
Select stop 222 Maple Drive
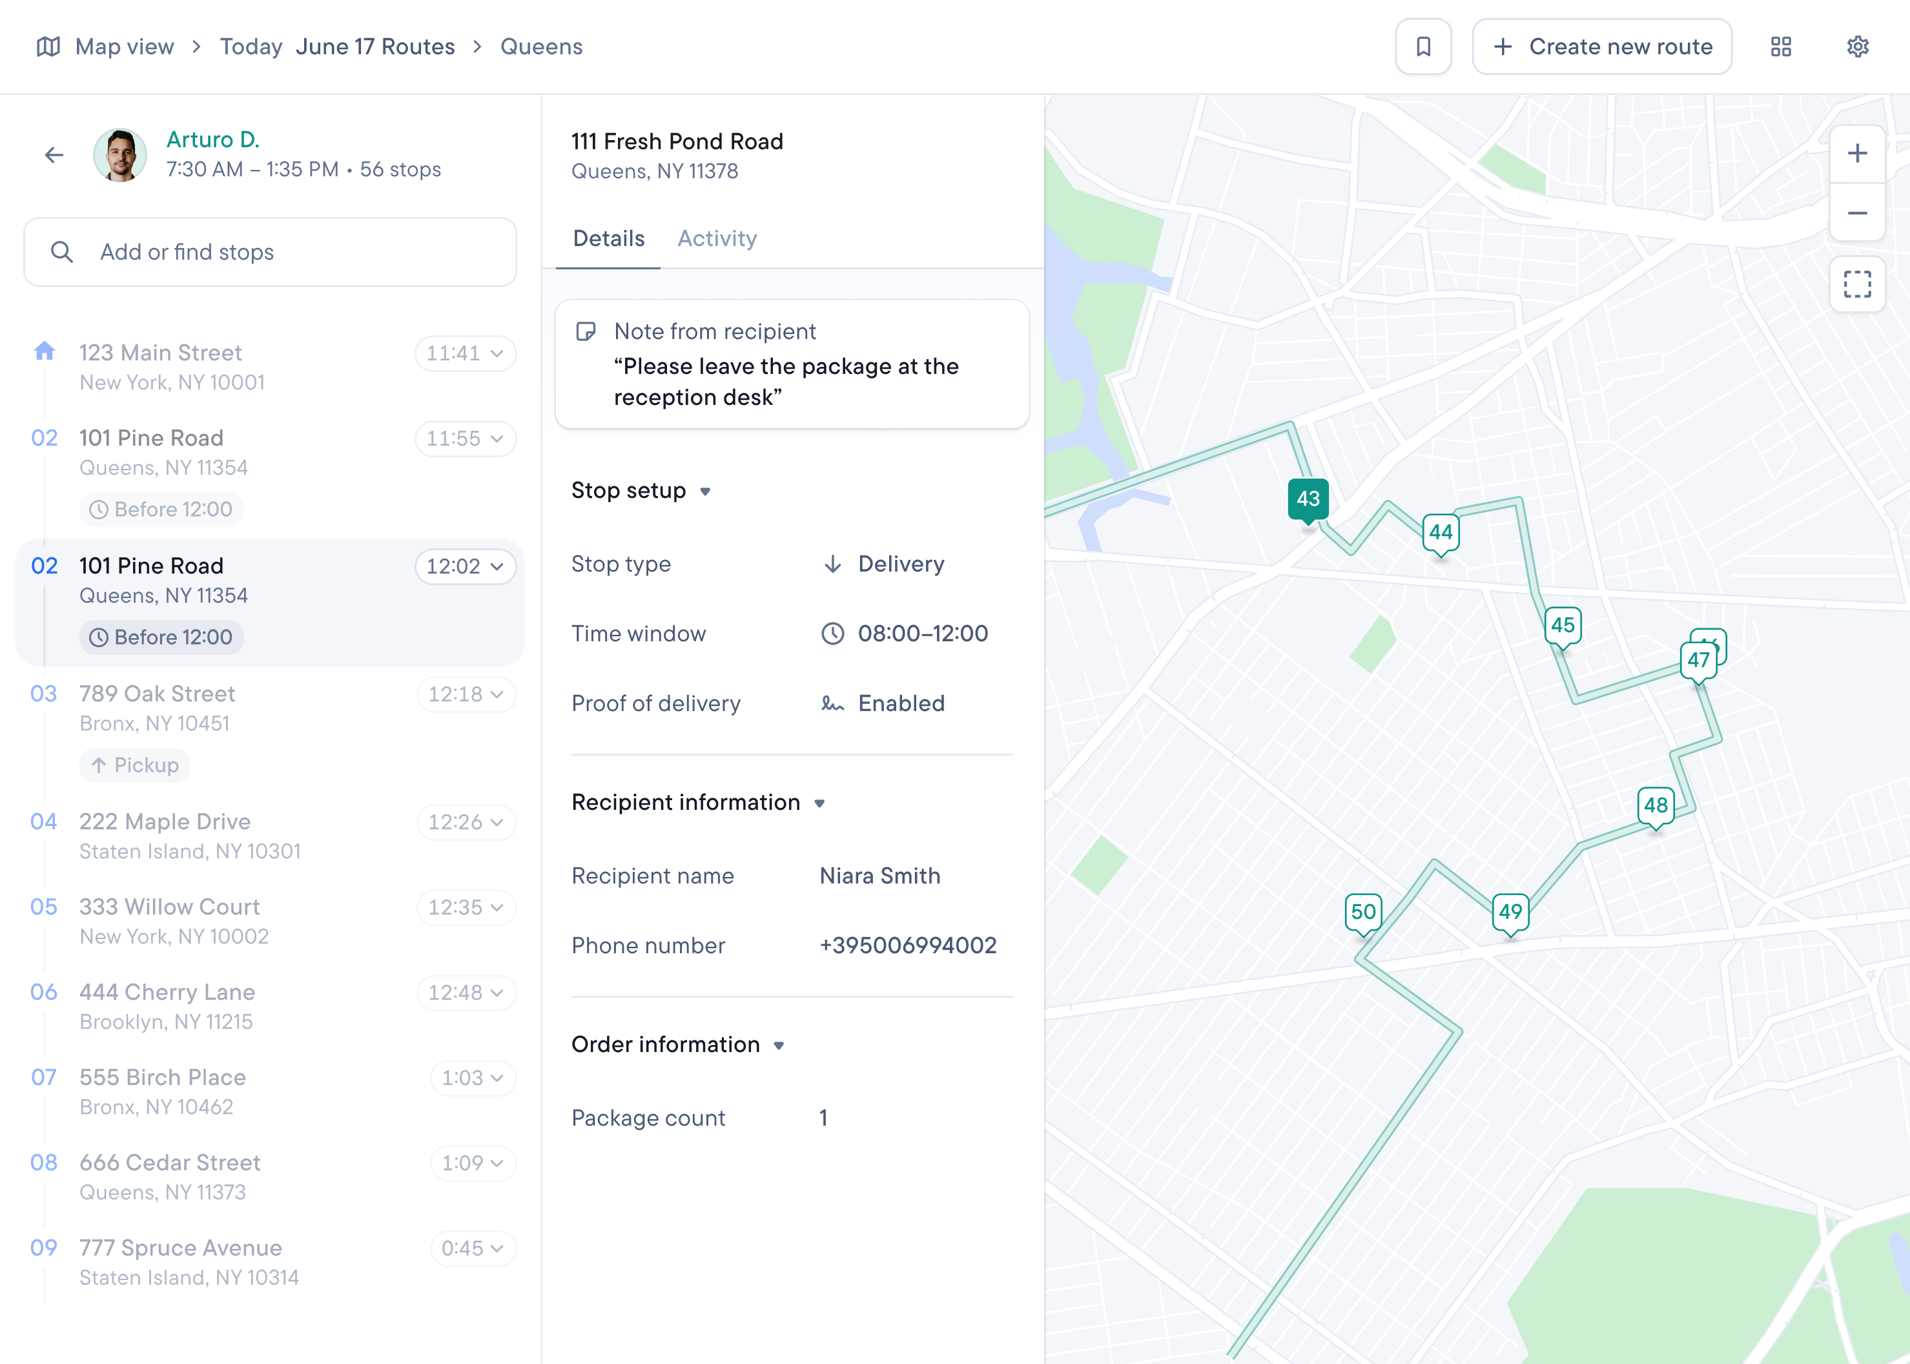[271, 836]
